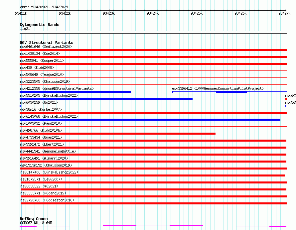Open nsv3223505 (Chaisson2019) variant
This screenshot has height=230, width=296.
pyautogui.click(x=45, y=81)
